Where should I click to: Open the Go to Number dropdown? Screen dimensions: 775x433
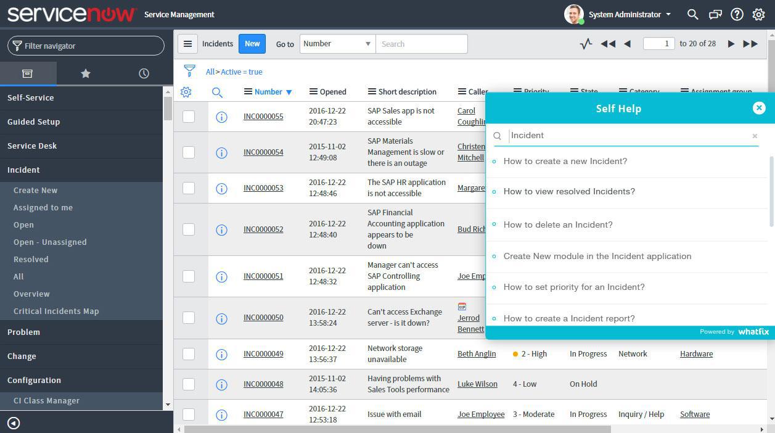click(337, 44)
